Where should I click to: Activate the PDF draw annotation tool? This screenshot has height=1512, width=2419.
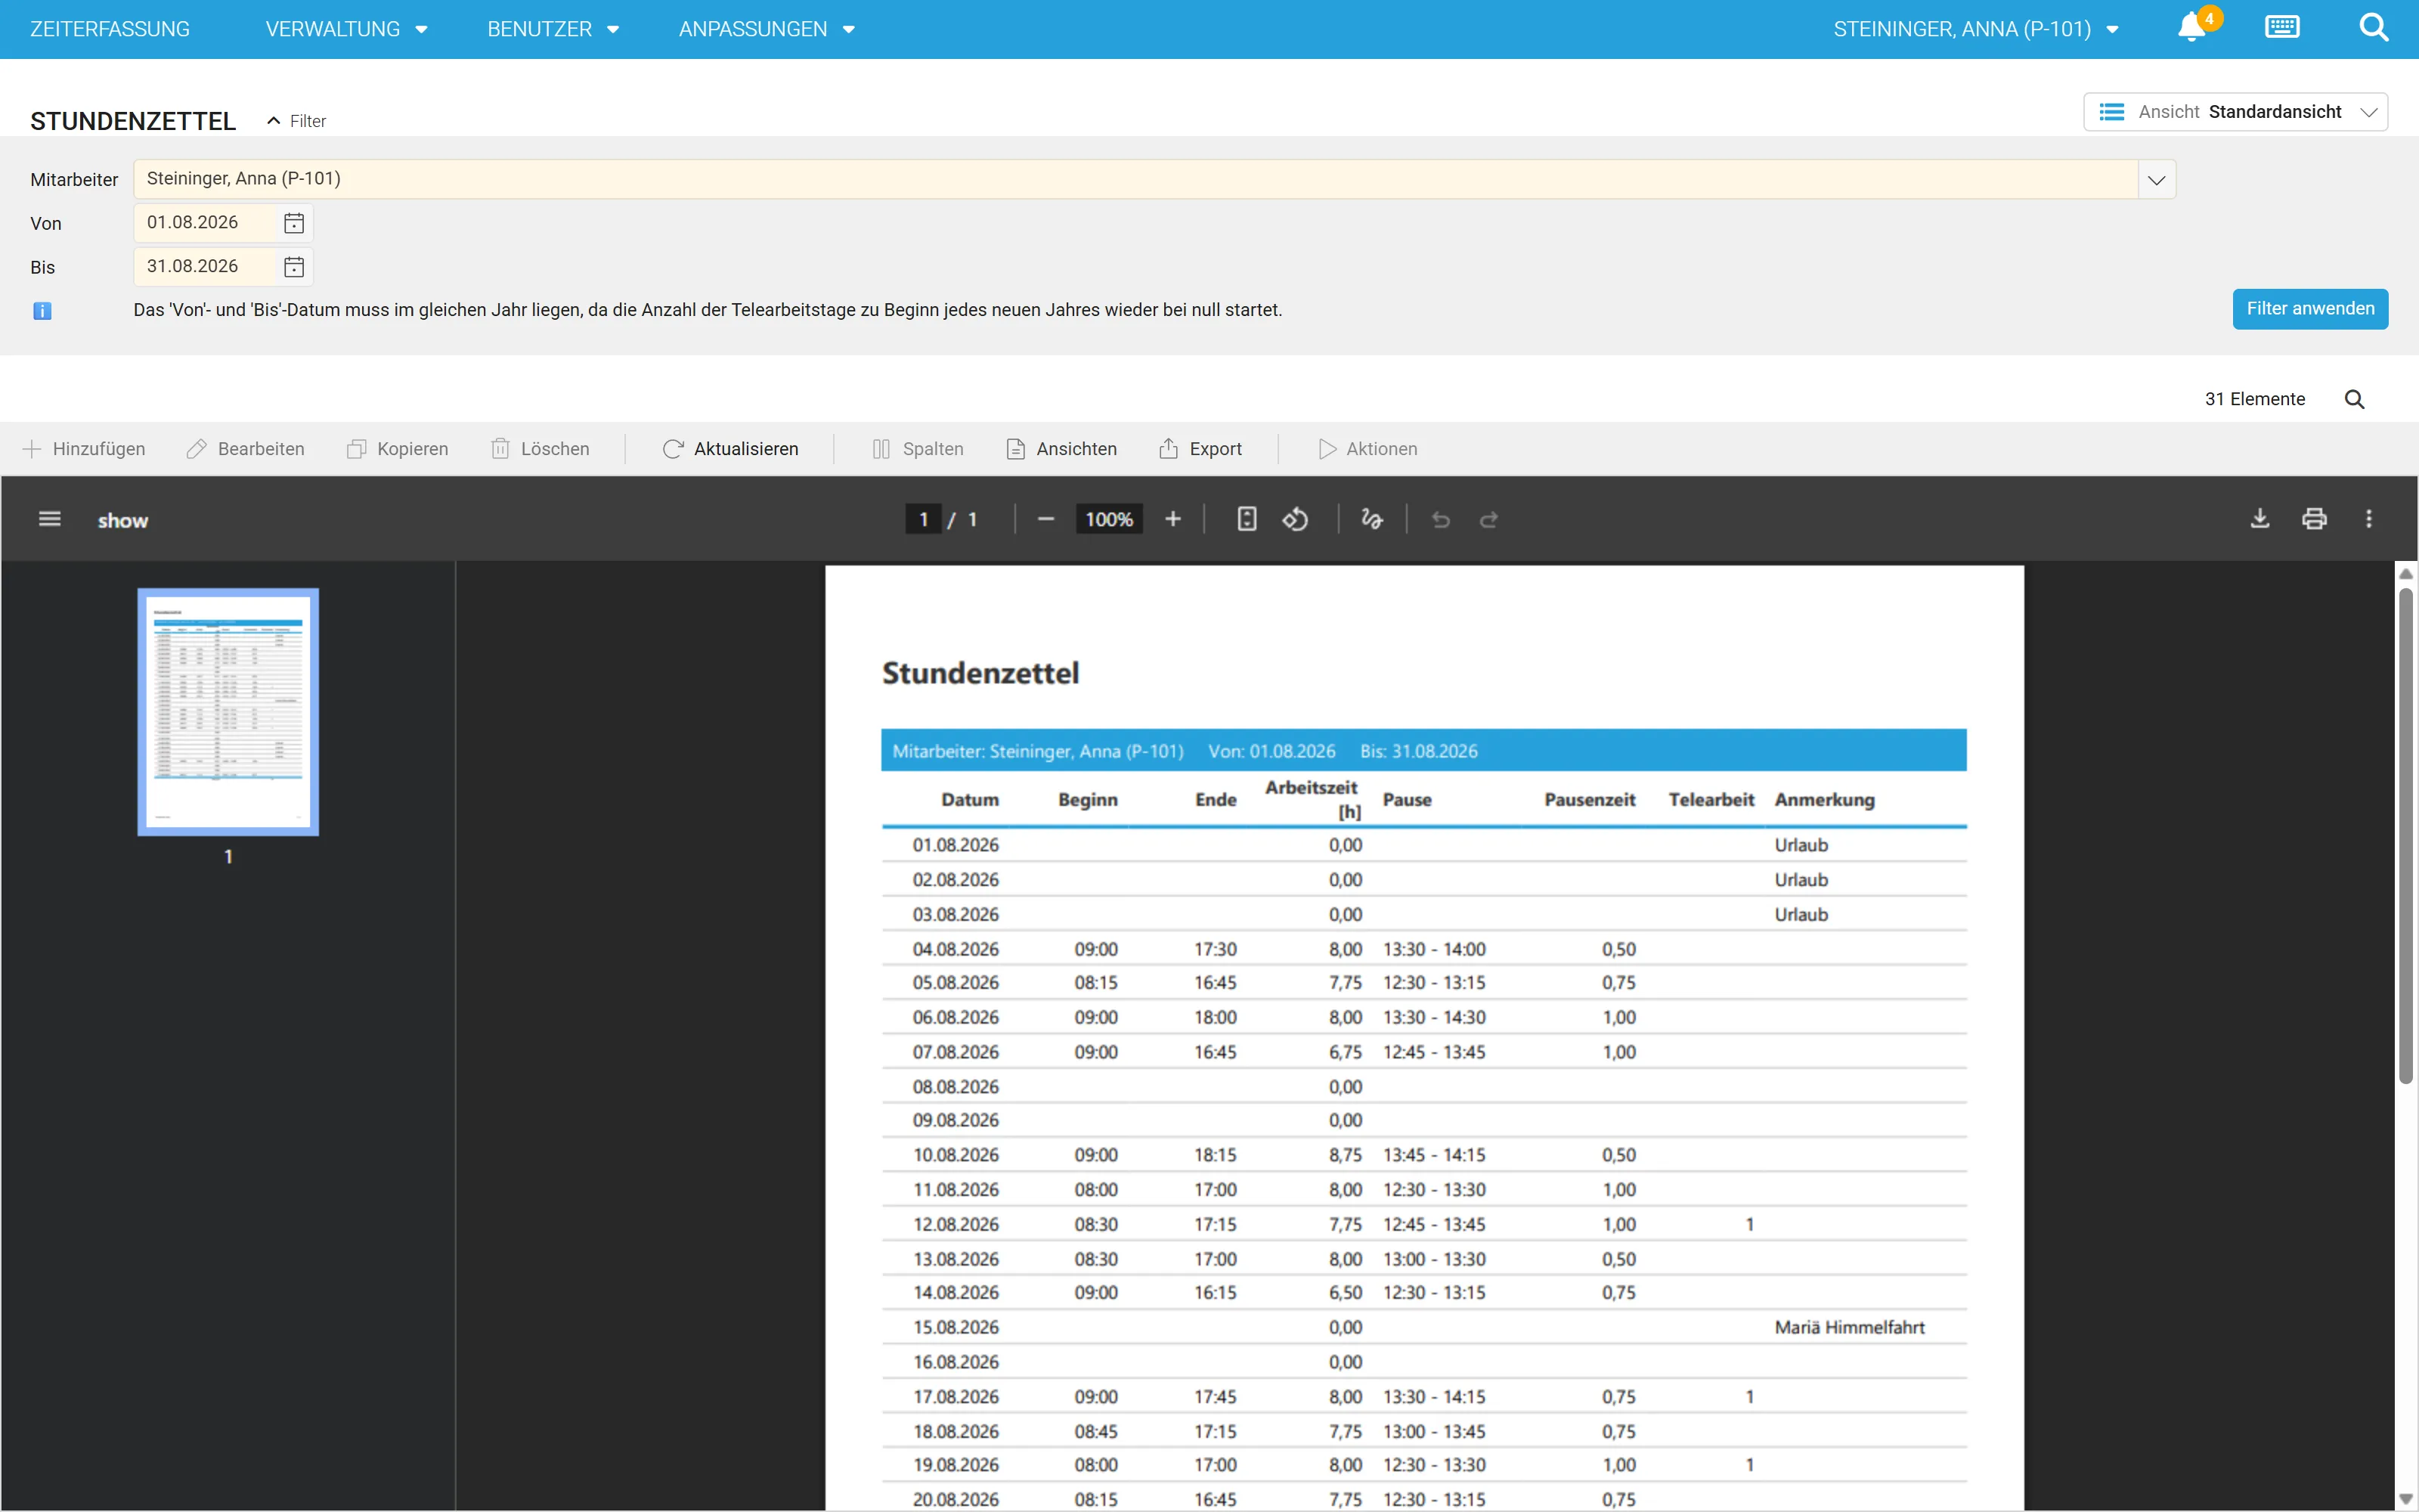point(1371,519)
